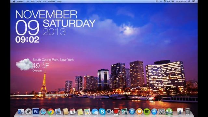Click the 49 °F temperature reading
This screenshot has height=117, width=208.
pyautogui.click(x=41, y=65)
